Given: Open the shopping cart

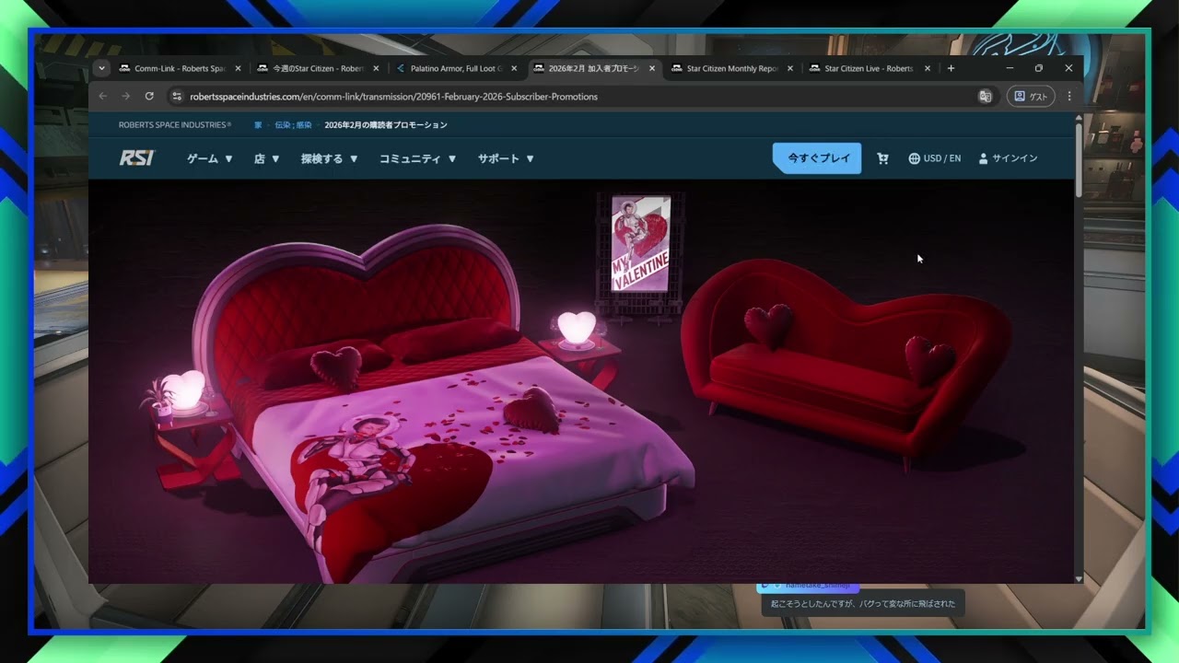Looking at the screenshot, I should 882,158.
